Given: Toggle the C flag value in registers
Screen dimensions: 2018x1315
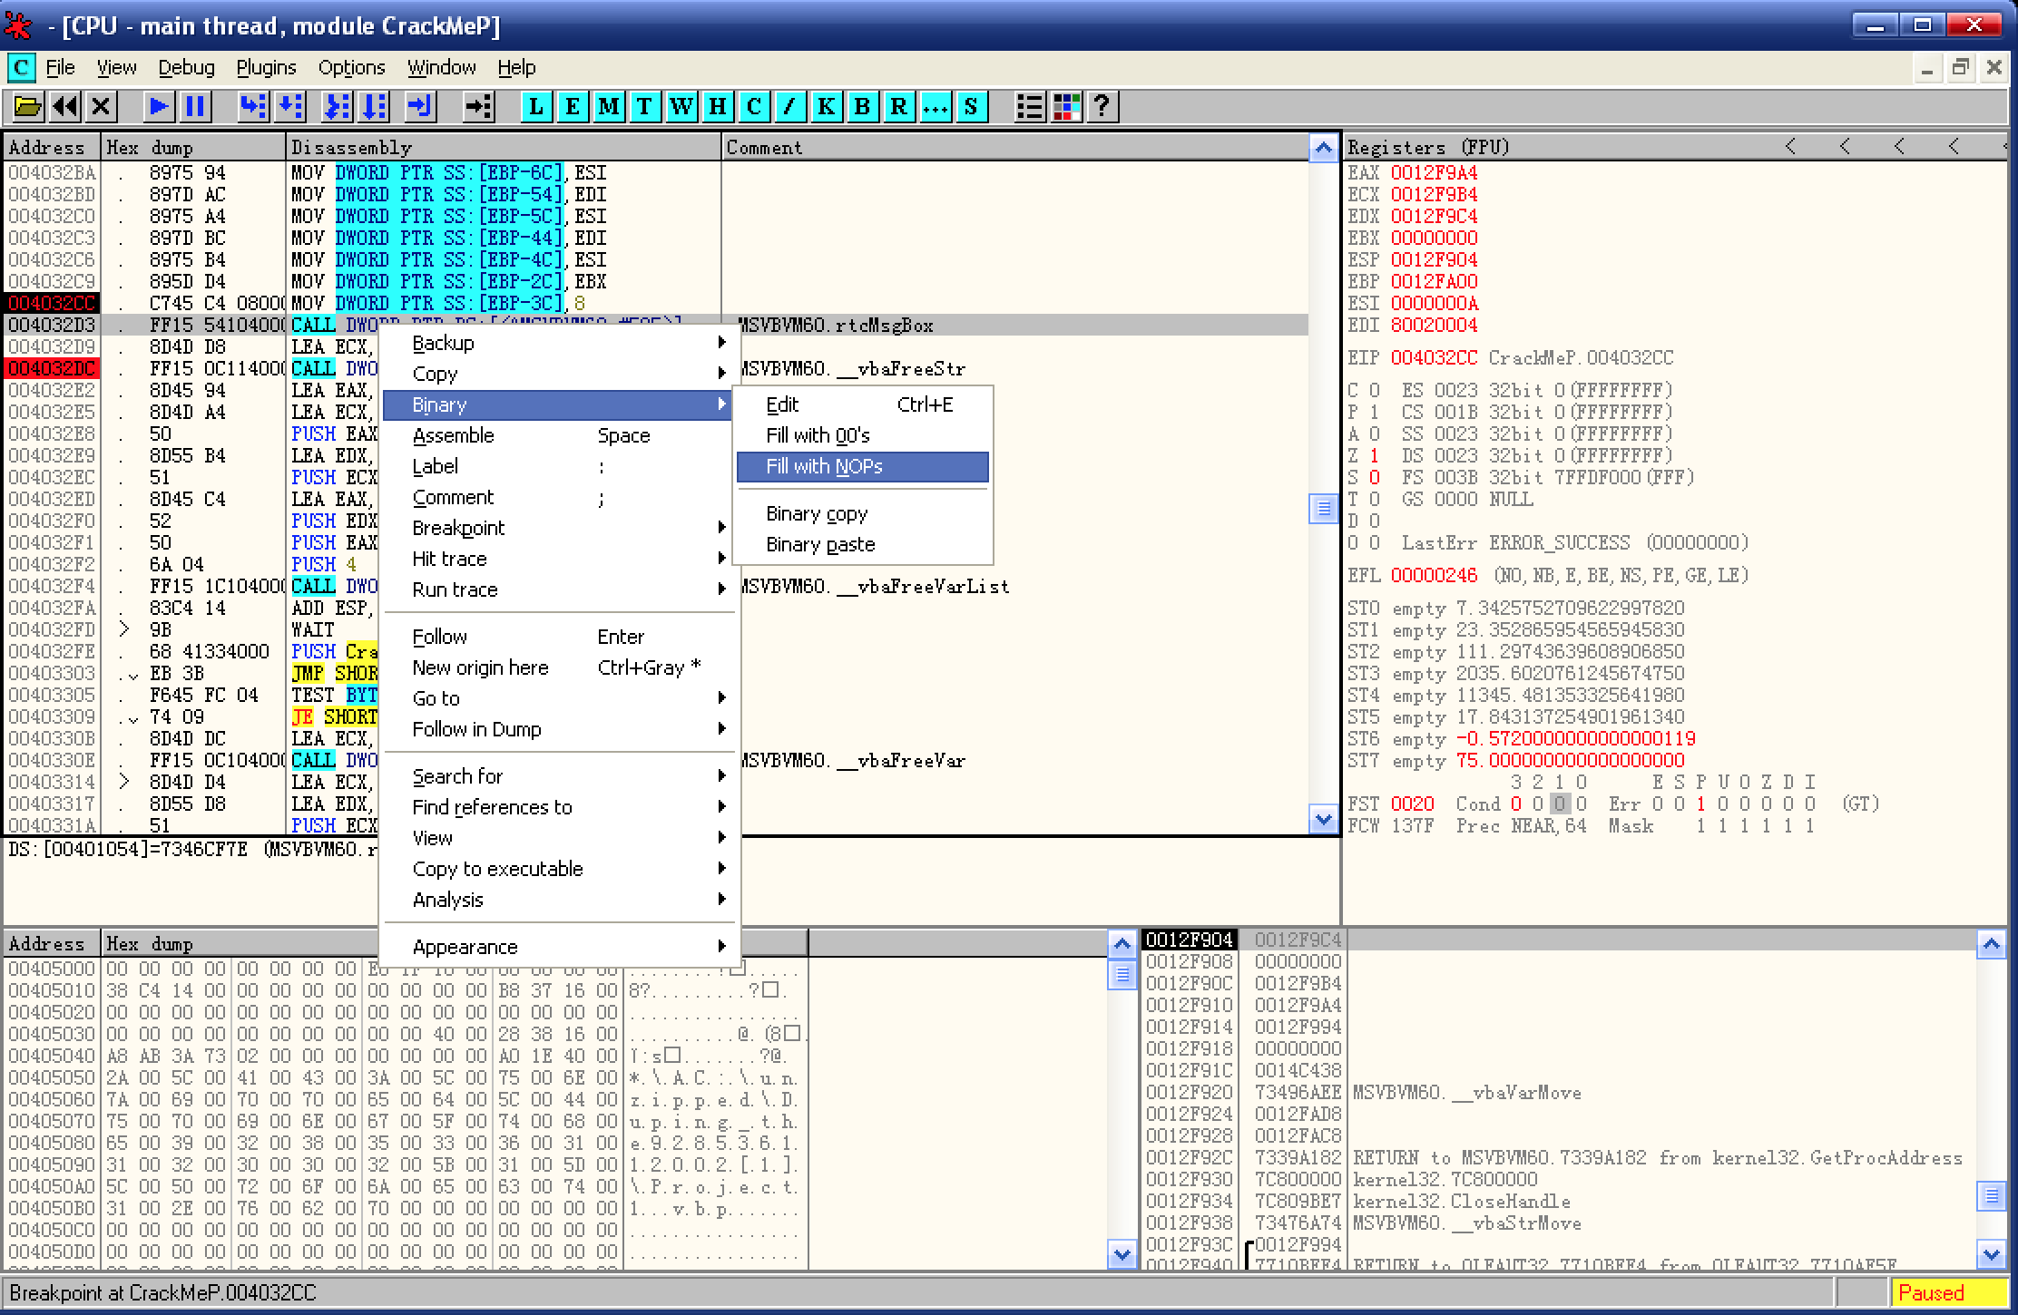Looking at the screenshot, I should pos(1374,390).
